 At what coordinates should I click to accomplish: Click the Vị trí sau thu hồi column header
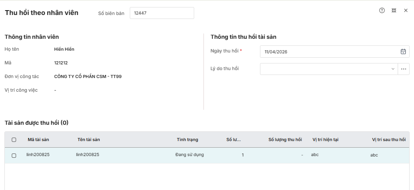388,140
